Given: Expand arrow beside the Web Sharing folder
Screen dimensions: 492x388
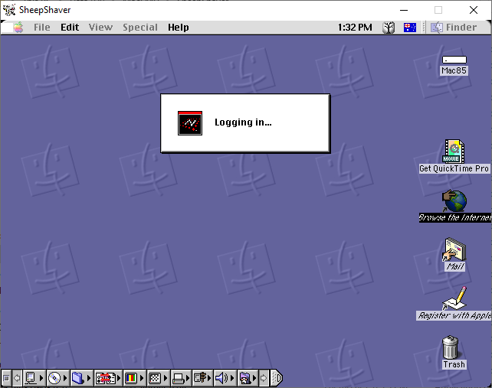Looking at the screenshot, I should point(254,378).
